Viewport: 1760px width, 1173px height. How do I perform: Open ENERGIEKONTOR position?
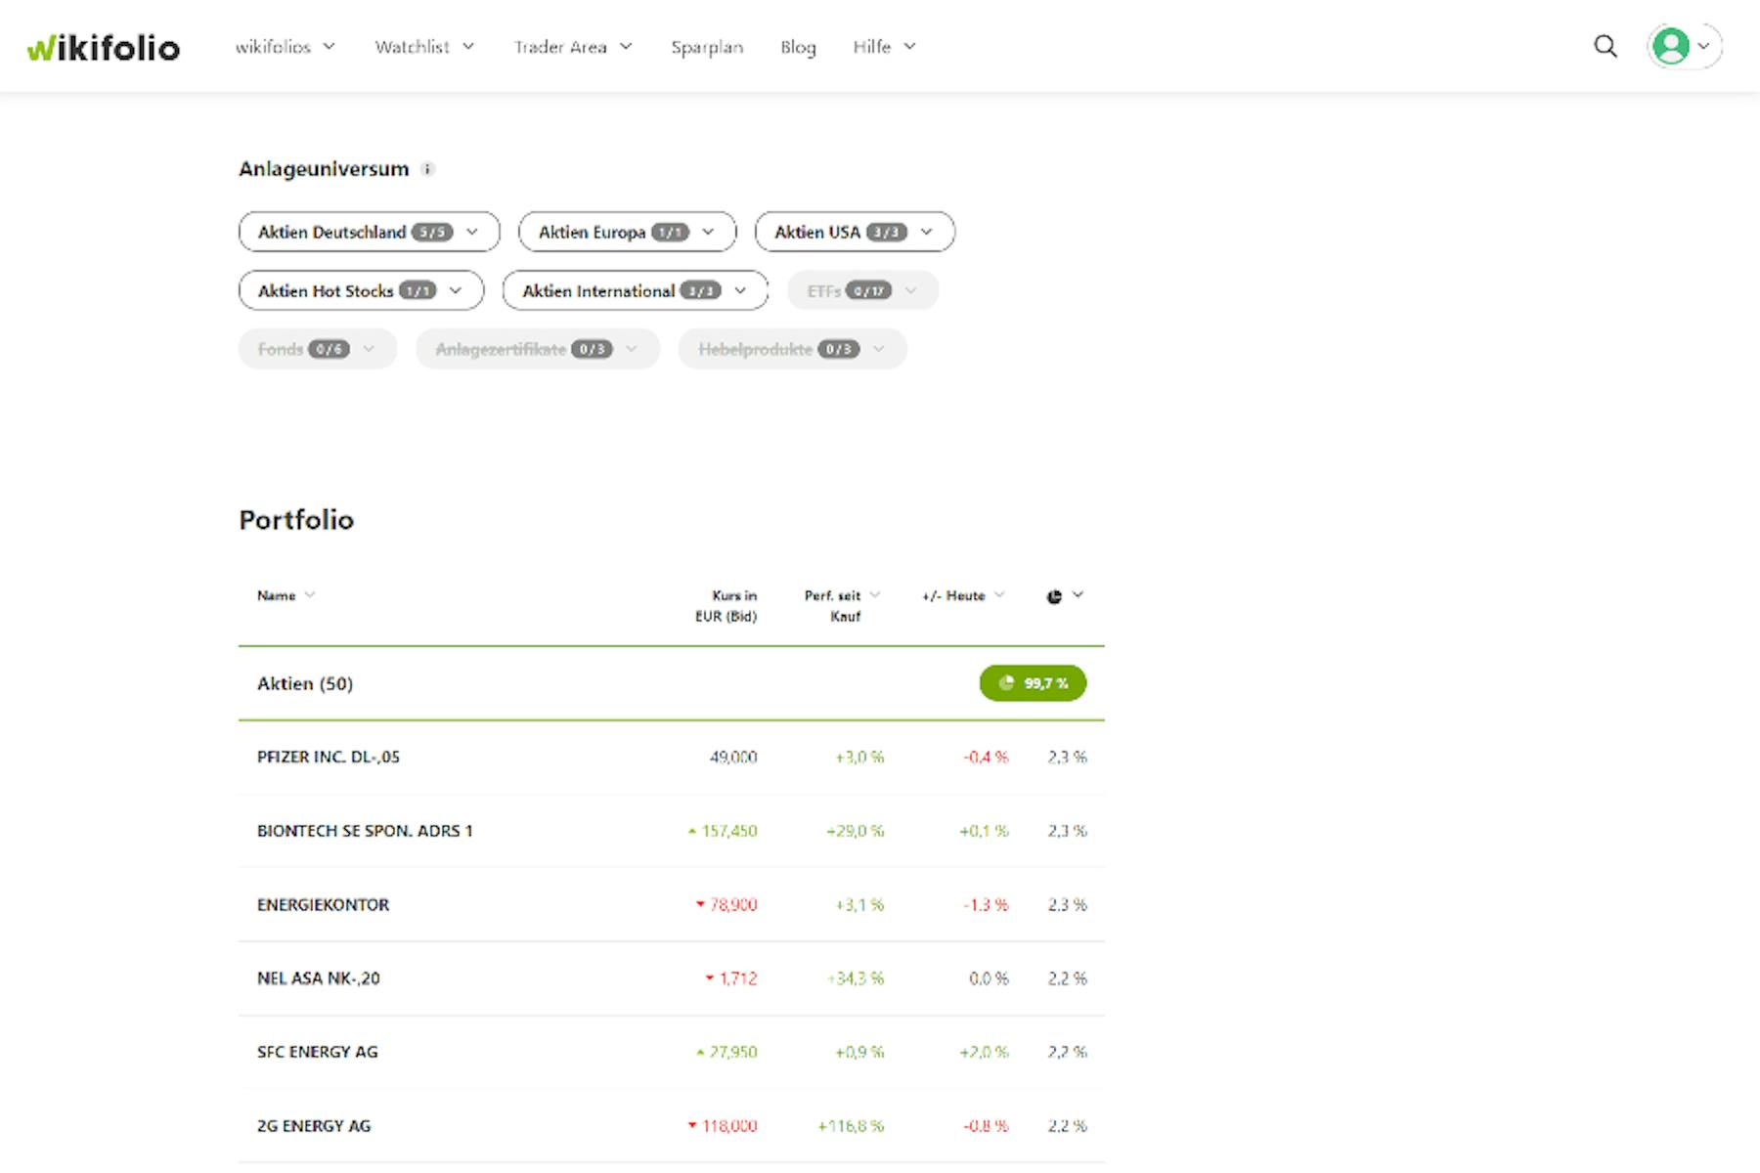(323, 904)
